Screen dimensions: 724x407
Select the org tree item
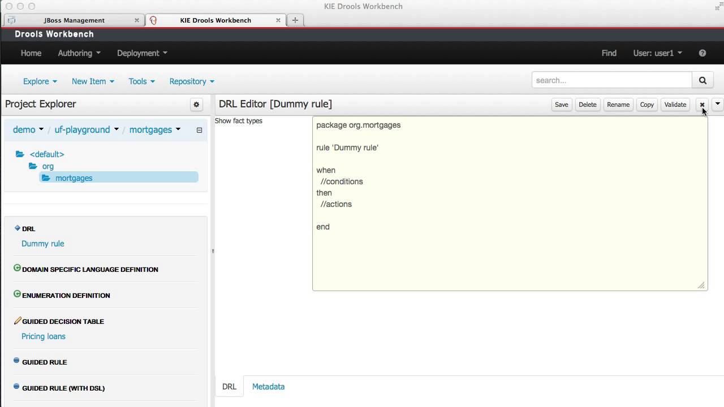[x=48, y=166]
